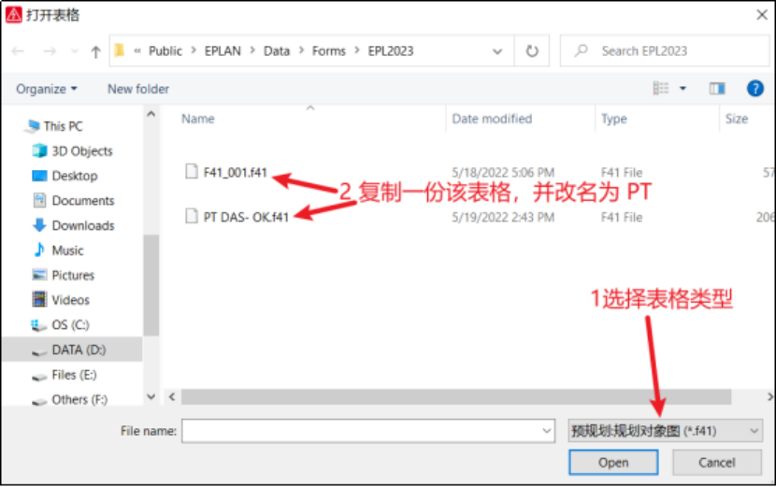776x487 pixels.
Task: Go back with the Back arrow
Action: click(18, 51)
